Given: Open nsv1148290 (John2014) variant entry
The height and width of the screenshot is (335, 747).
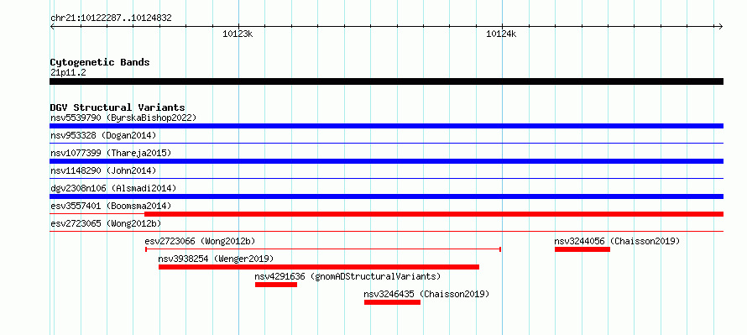Looking at the screenshot, I should pyautogui.click(x=103, y=170).
